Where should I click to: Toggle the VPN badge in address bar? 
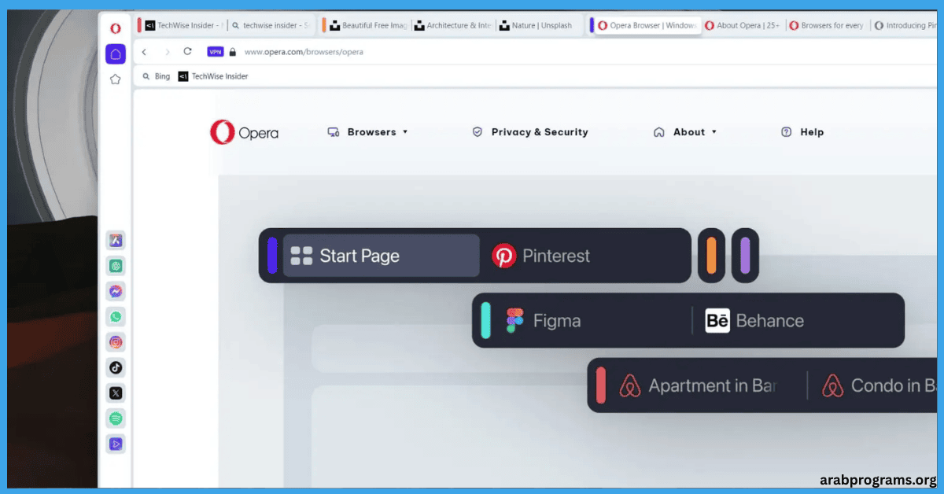click(216, 52)
